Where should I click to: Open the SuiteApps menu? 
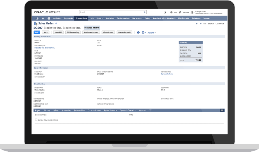[196, 18]
